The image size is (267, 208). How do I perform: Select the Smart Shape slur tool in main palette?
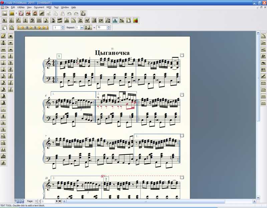pos(73,21)
